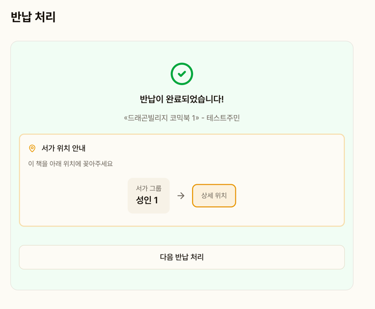The image size is (375, 309).
Task: Click the word 서가 in the 서가 위치 안내 heading
Action: click(48, 148)
